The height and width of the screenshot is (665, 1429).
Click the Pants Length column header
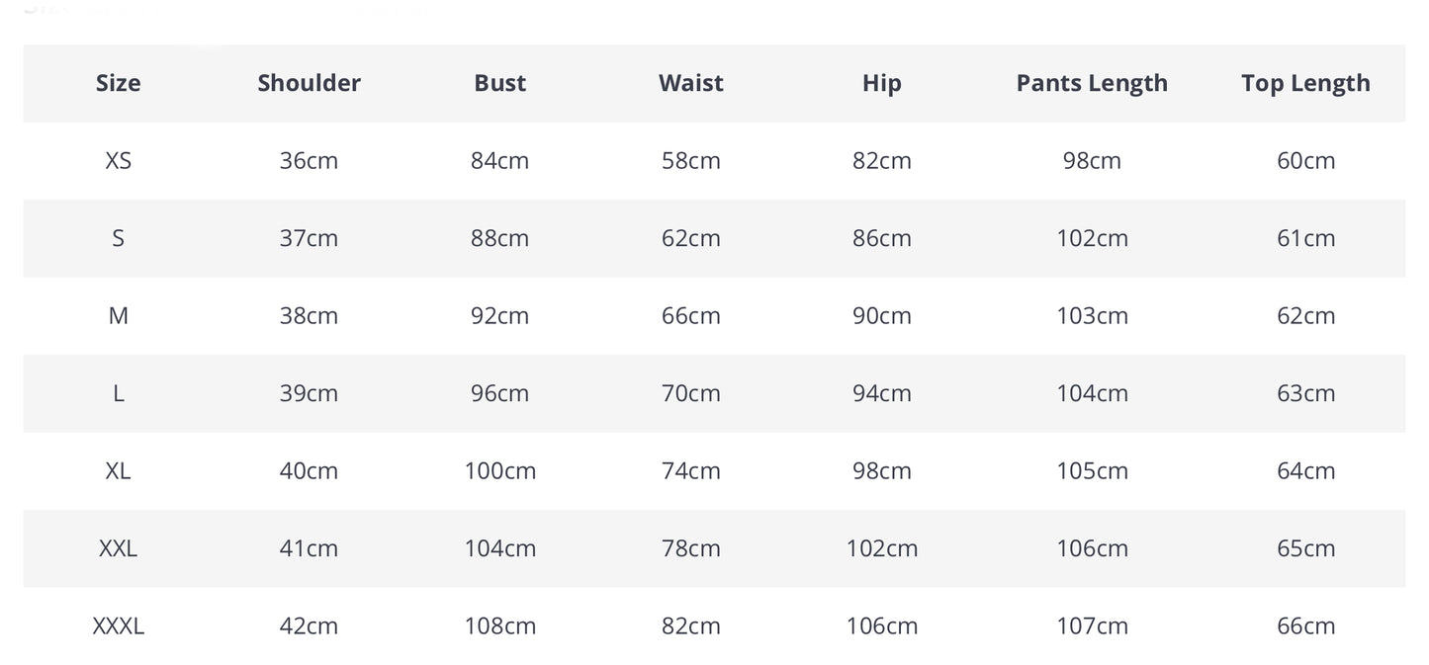click(x=1092, y=83)
